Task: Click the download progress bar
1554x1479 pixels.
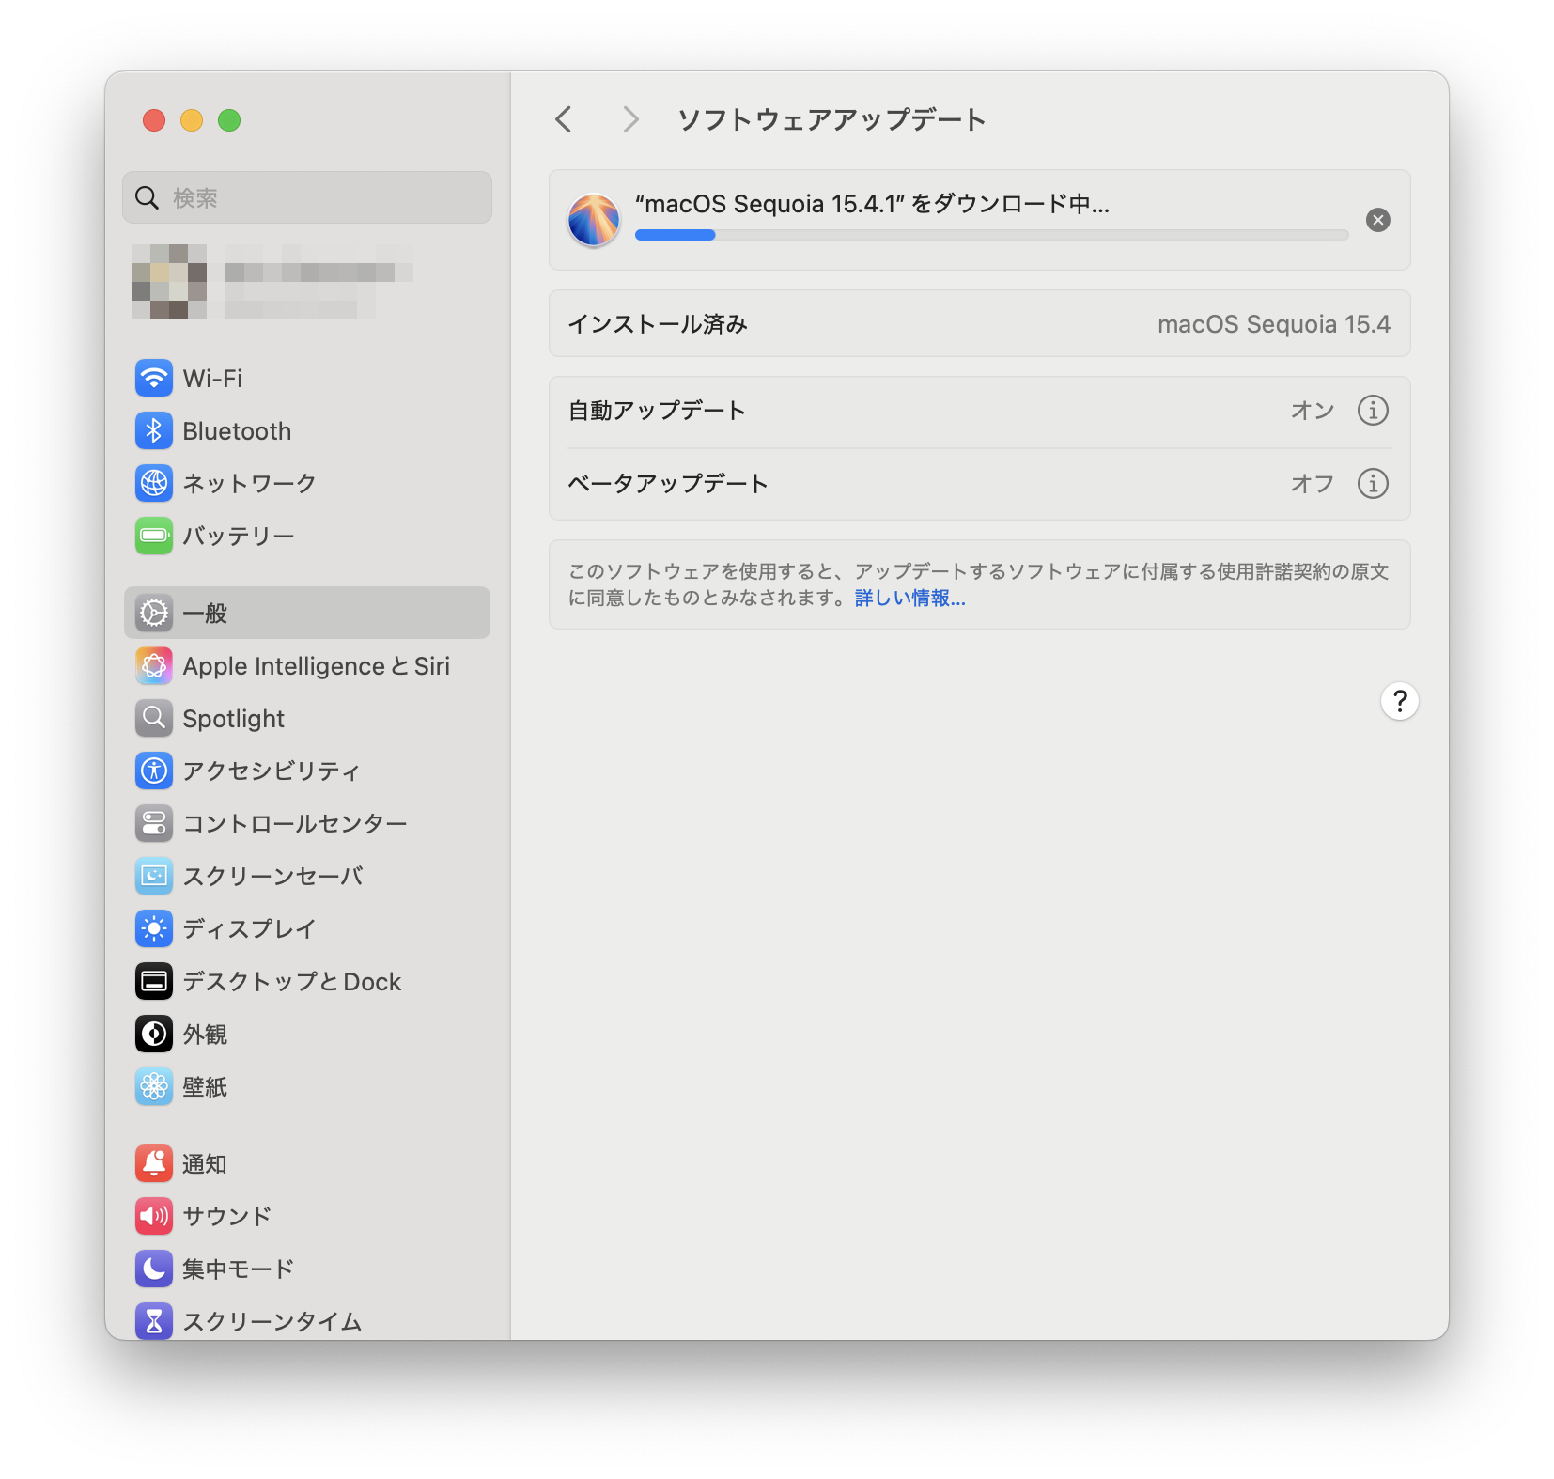Action: [x=992, y=235]
